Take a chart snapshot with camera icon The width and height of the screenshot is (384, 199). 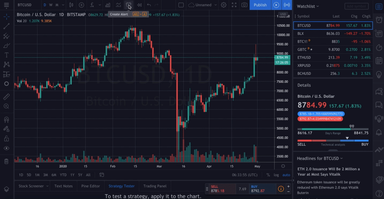(244, 5)
